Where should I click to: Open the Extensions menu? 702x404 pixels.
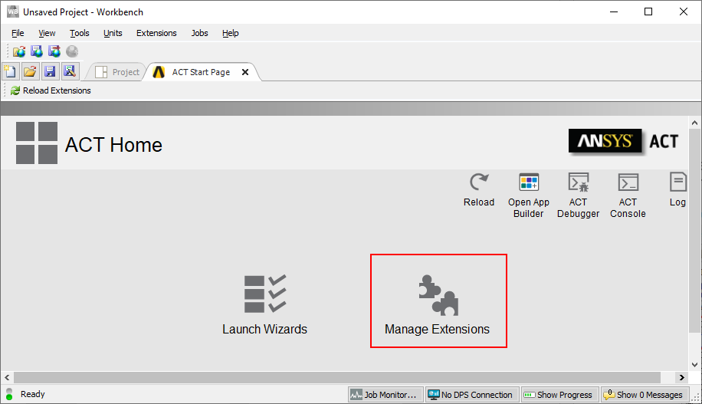(x=156, y=33)
